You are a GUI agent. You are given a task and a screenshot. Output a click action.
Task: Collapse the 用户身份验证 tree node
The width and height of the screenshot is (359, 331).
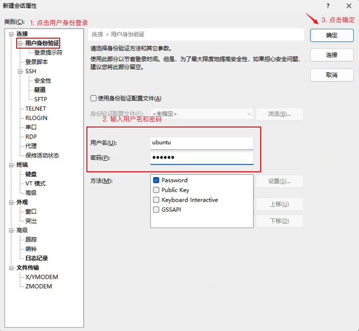click(x=20, y=43)
